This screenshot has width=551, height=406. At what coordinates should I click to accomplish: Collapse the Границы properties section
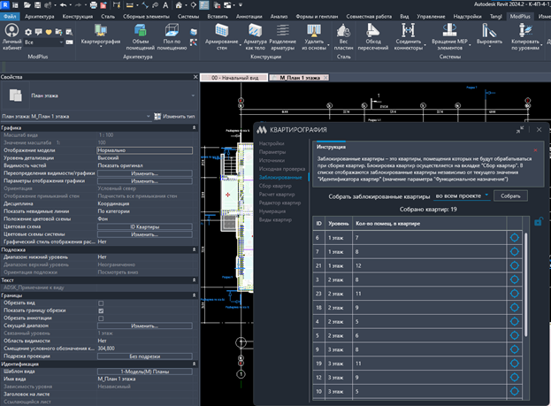(x=194, y=295)
